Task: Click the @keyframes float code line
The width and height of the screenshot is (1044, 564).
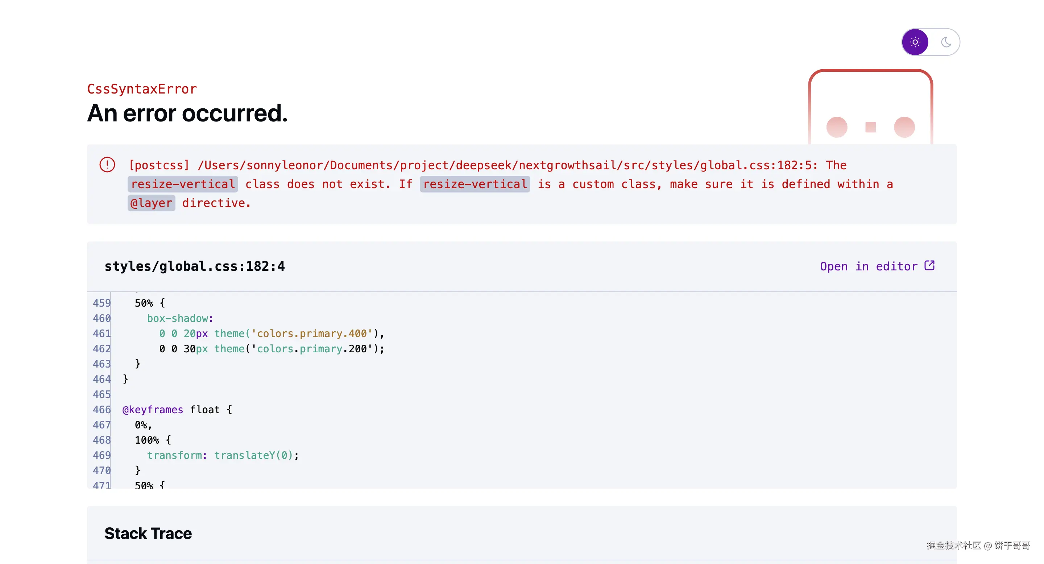Action: tap(177, 410)
